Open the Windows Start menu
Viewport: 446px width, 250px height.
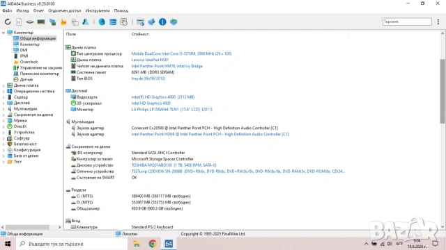pos(8,244)
